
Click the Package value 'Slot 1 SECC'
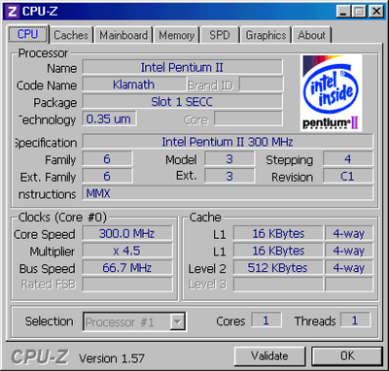(182, 102)
